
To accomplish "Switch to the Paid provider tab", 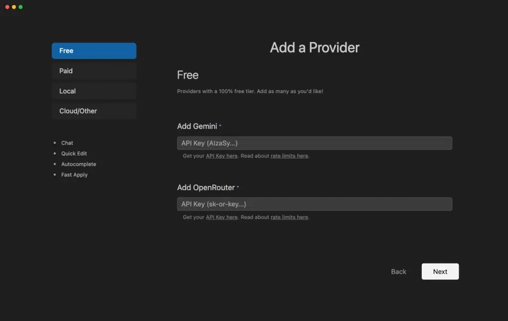I will (x=94, y=71).
